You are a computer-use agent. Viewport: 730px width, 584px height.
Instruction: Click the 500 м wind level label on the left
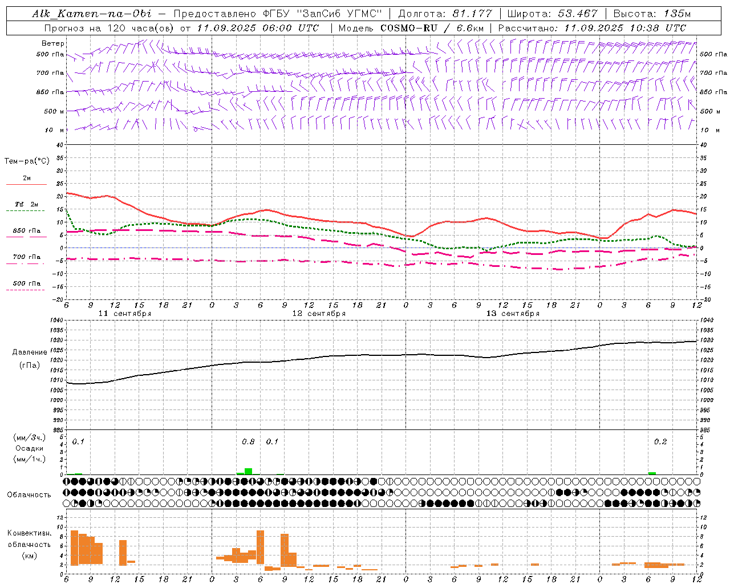(x=54, y=111)
